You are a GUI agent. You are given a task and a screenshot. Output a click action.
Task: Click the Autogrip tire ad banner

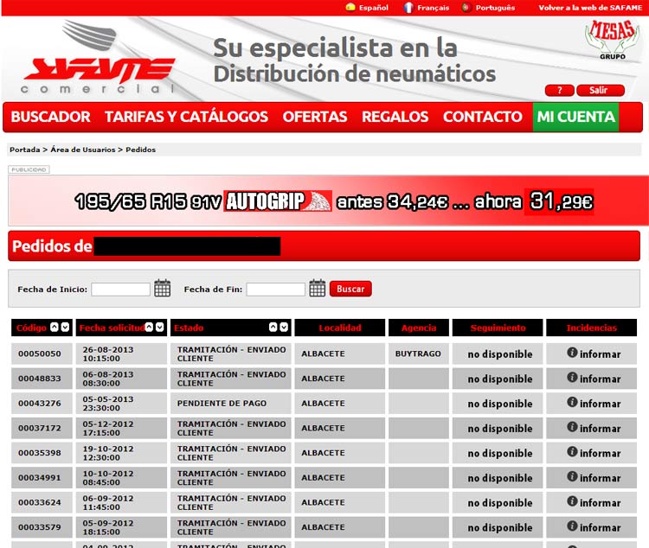327,201
